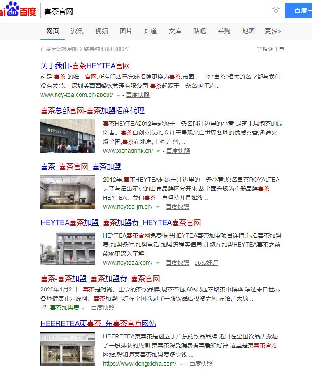Open result 喜茶-喜茶加盟_喜茶加盟费_喜茶官网

click(100, 279)
